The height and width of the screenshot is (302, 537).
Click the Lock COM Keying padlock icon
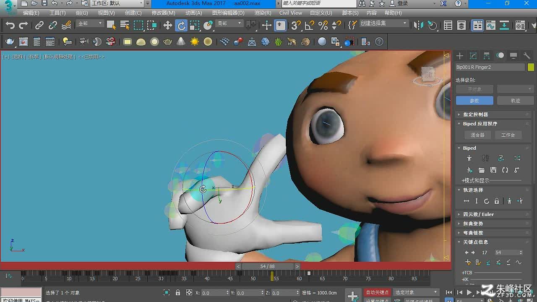click(x=497, y=201)
